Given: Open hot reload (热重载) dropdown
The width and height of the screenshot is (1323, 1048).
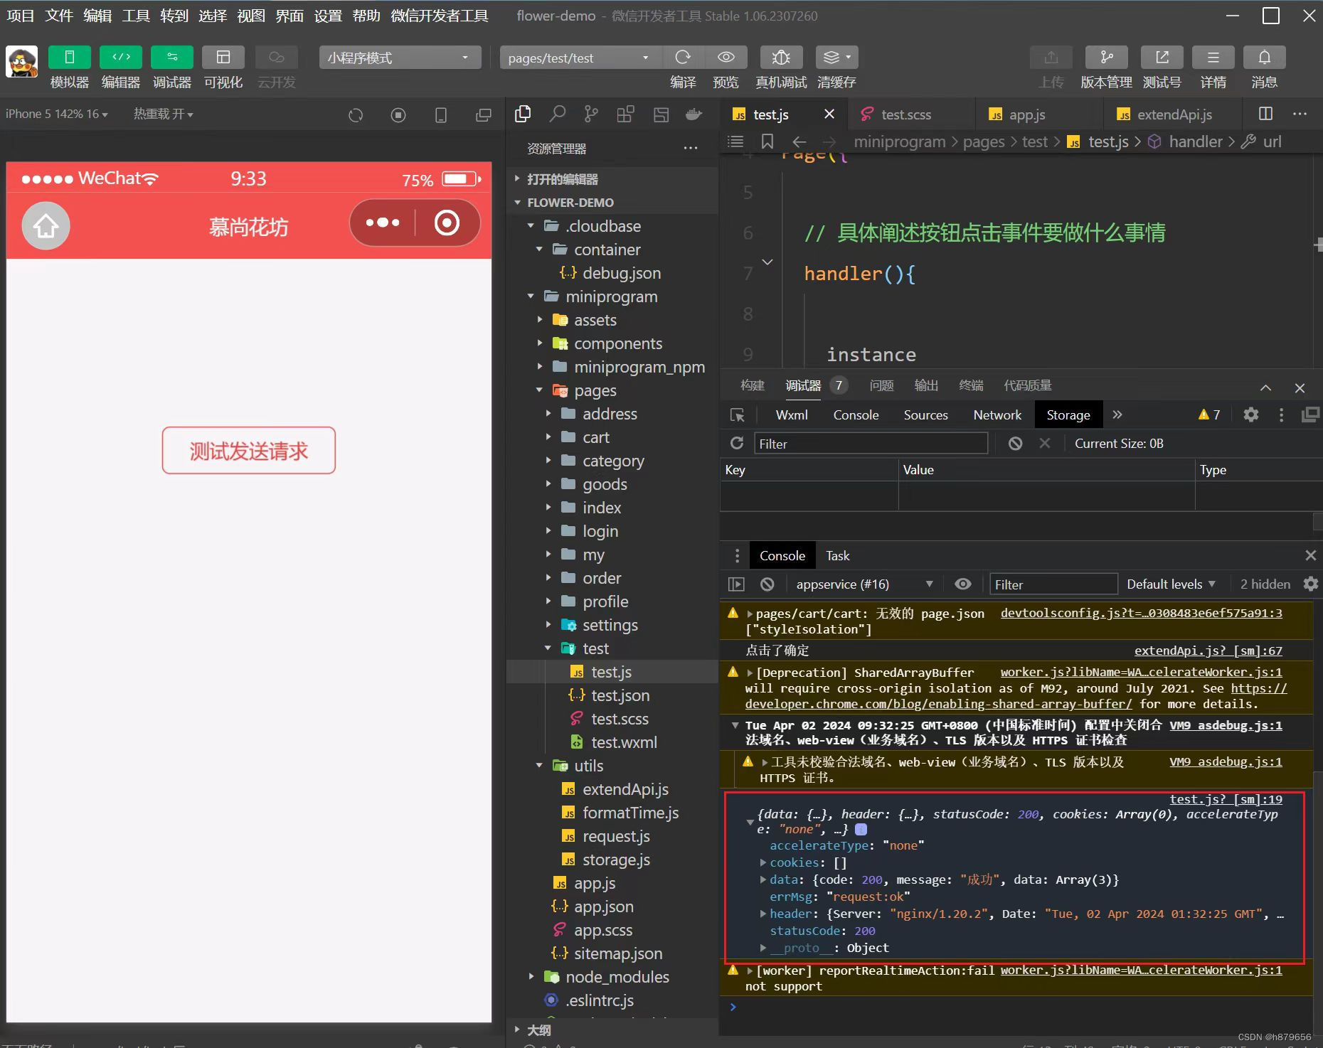Looking at the screenshot, I should point(164,114).
